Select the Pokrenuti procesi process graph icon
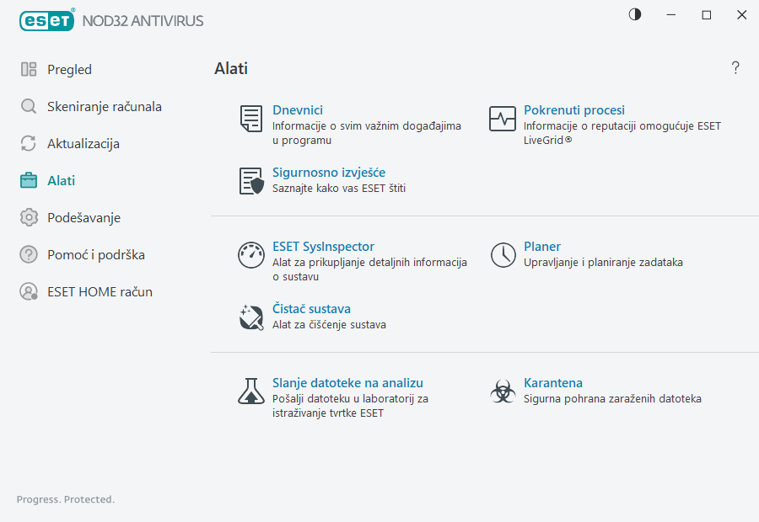The height and width of the screenshot is (522, 759). (x=503, y=119)
